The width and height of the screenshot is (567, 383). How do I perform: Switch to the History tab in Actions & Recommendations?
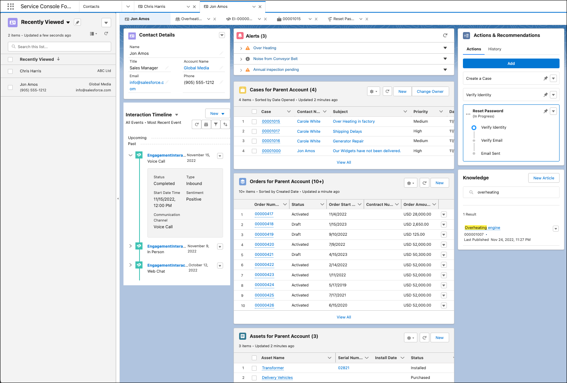tap(495, 49)
